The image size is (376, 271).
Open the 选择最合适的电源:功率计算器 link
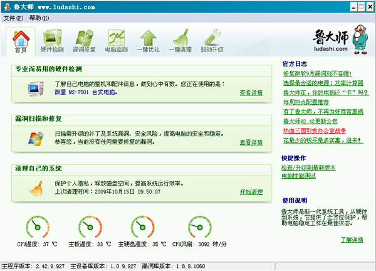tap(323, 83)
